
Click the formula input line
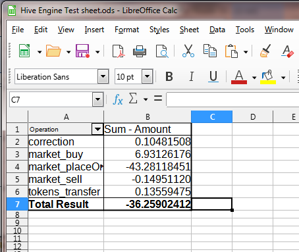232,99
